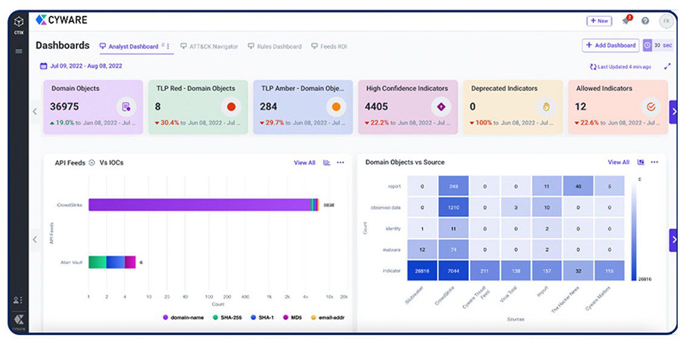The width and height of the screenshot is (685, 340).
Task: View All in API Feeds widget
Action: click(x=304, y=162)
